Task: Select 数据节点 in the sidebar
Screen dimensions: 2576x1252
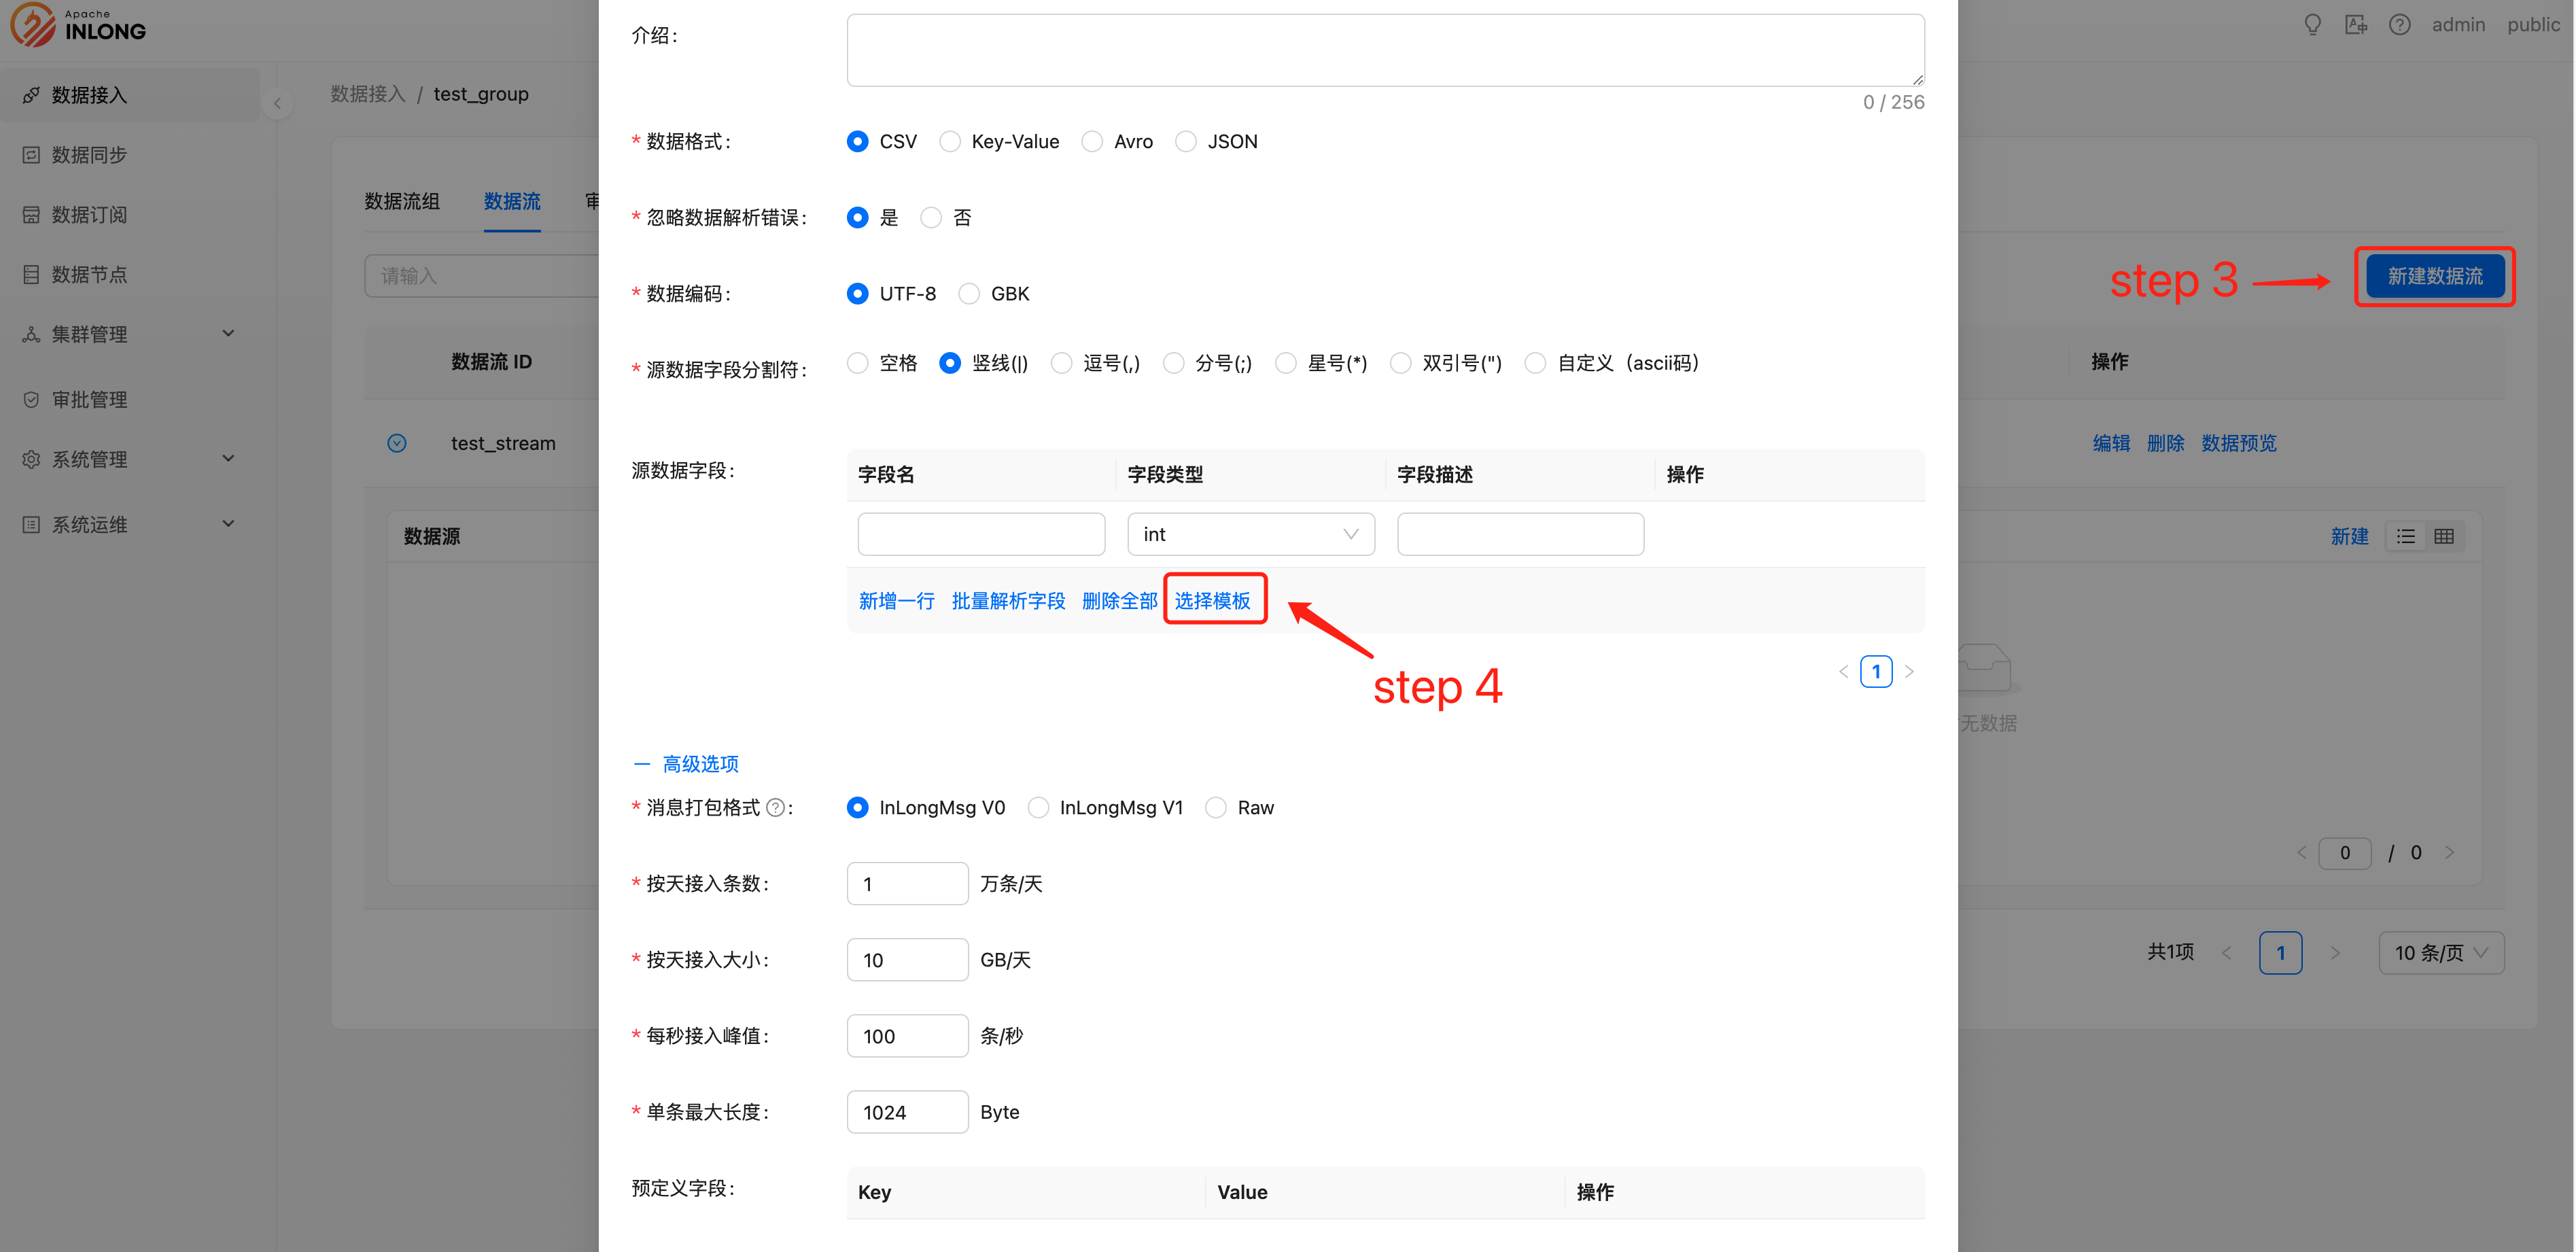Action: tap(89, 274)
